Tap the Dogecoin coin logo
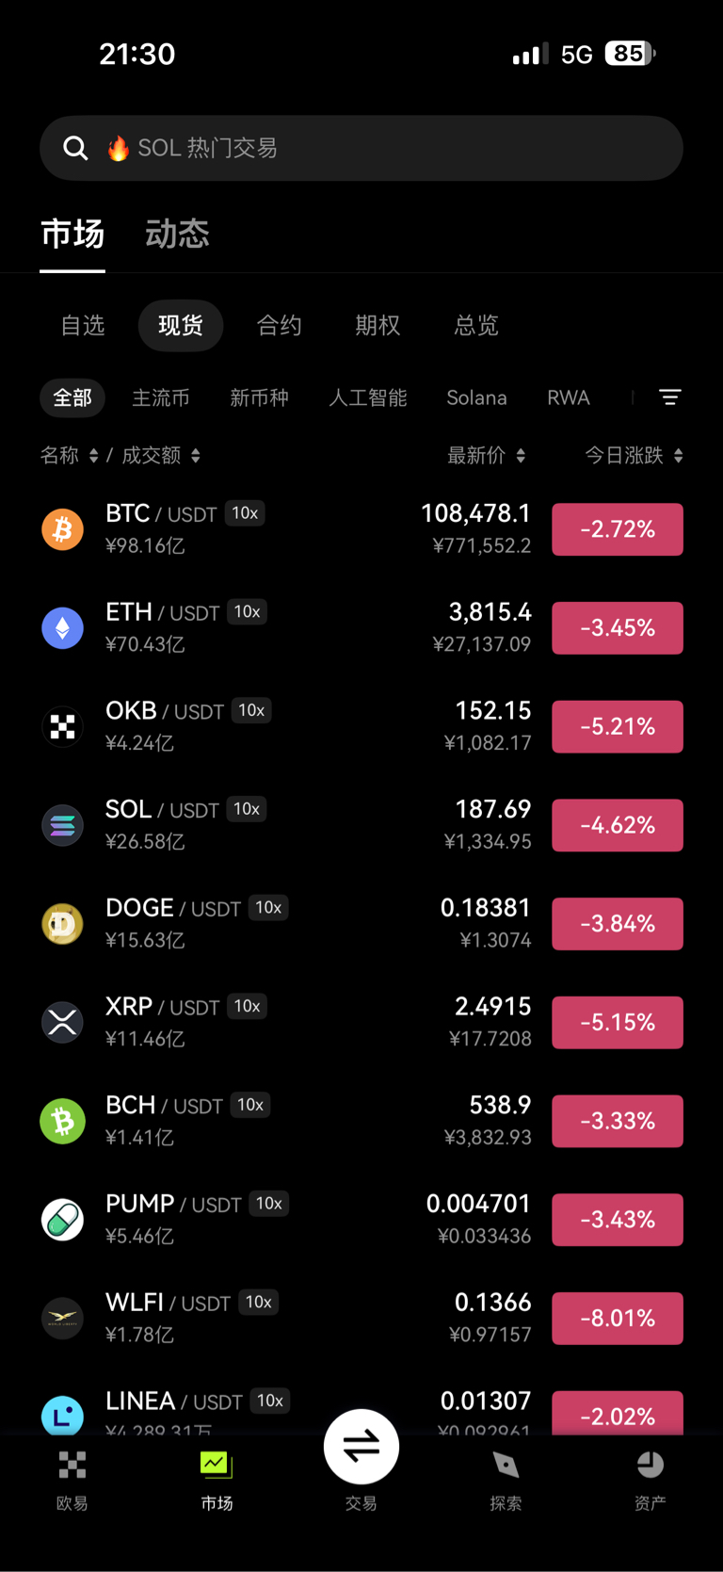 point(63,924)
